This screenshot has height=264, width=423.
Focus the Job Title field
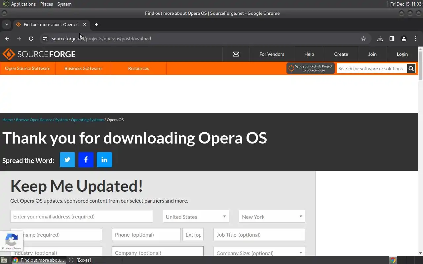[x=259, y=235]
